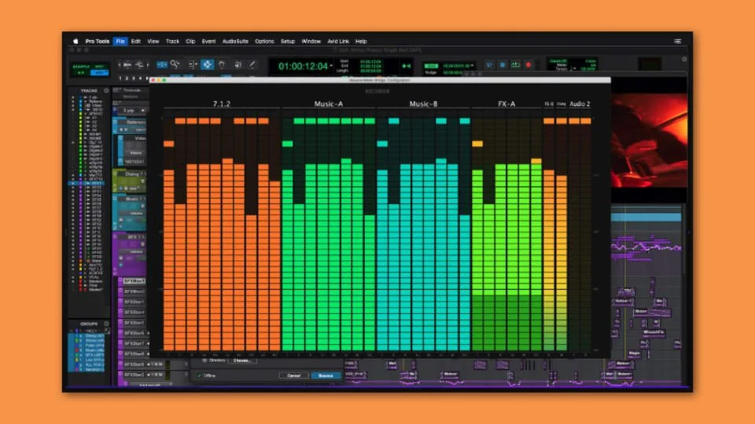Click the MIDI zoom icon

pos(139,64)
